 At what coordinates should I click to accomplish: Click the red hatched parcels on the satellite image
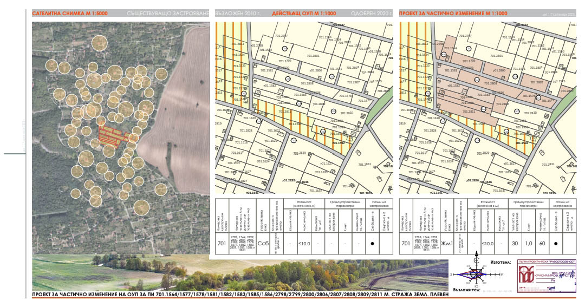point(117,136)
